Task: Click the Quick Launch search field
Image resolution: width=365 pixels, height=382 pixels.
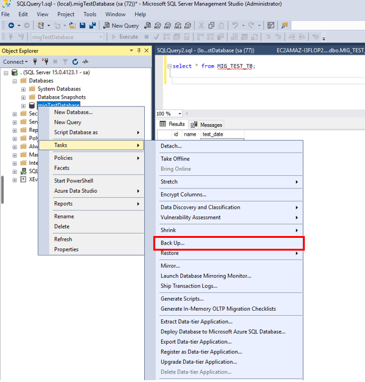Action: [328, 26]
